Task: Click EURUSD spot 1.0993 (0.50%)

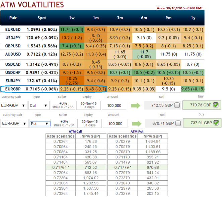Action: (x=42, y=29)
